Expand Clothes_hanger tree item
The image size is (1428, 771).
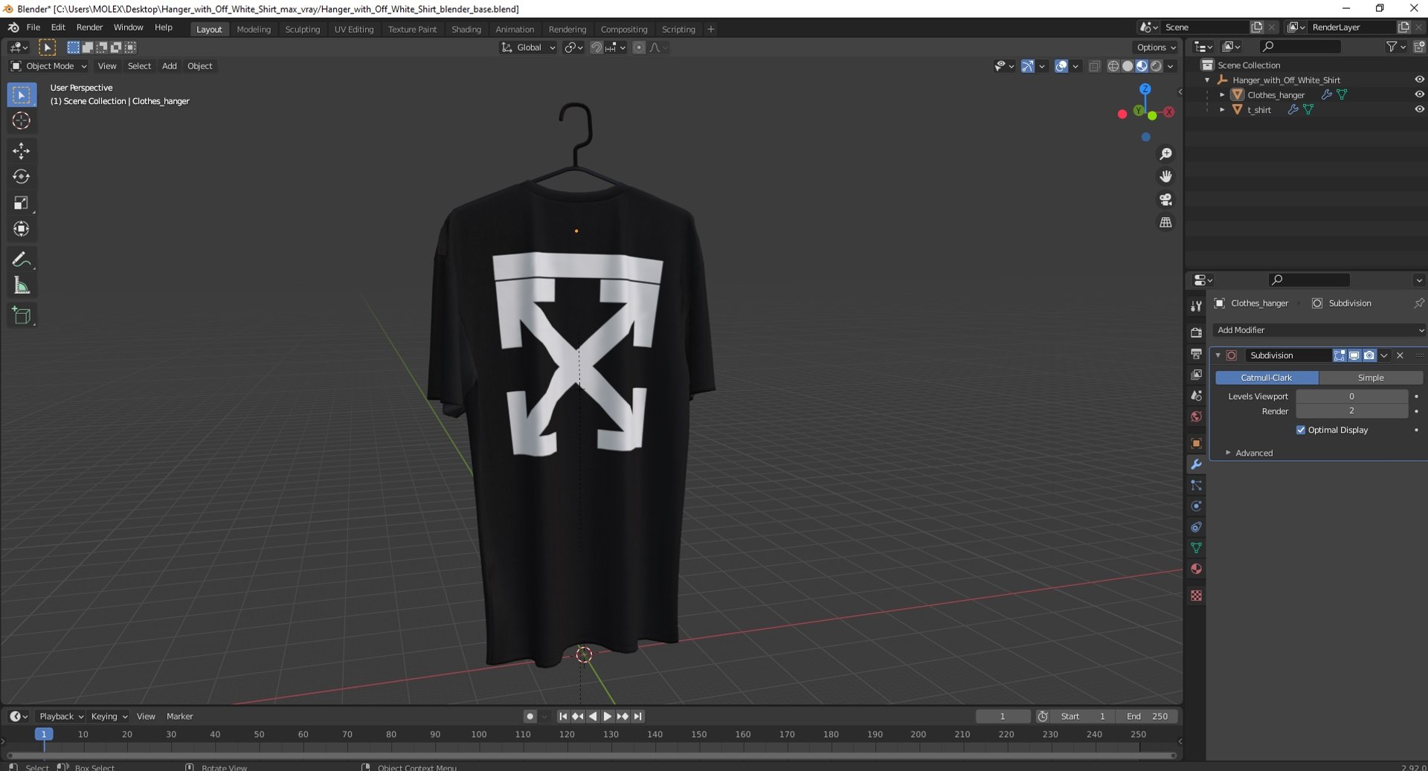(1222, 95)
